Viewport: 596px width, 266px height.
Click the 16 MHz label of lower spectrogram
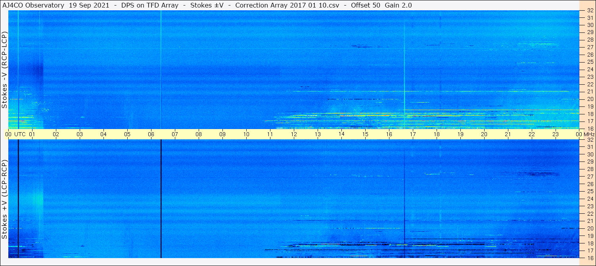pyautogui.click(x=590, y=258)
